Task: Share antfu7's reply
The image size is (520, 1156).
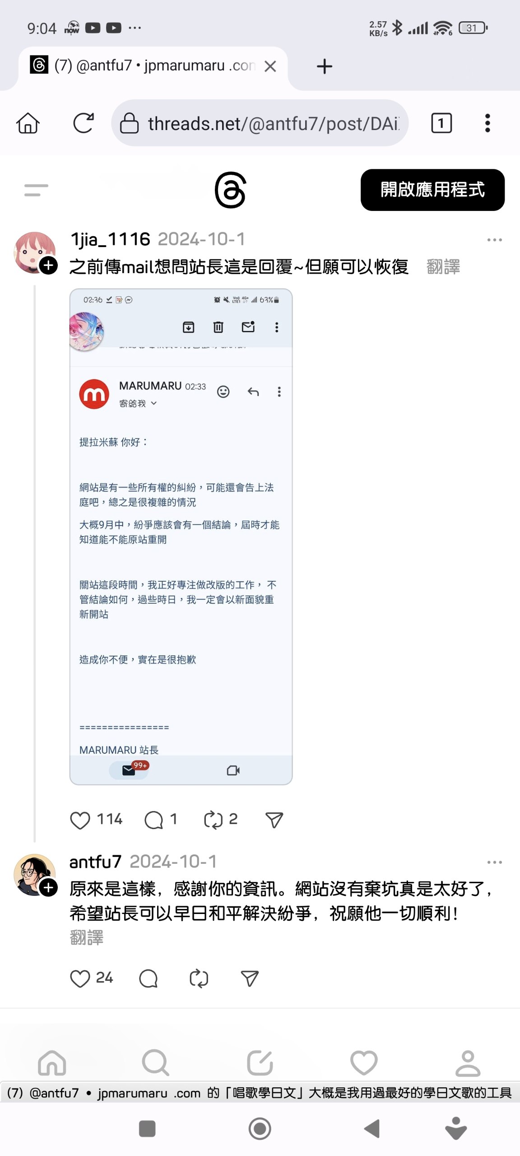Action: (250, 979)
